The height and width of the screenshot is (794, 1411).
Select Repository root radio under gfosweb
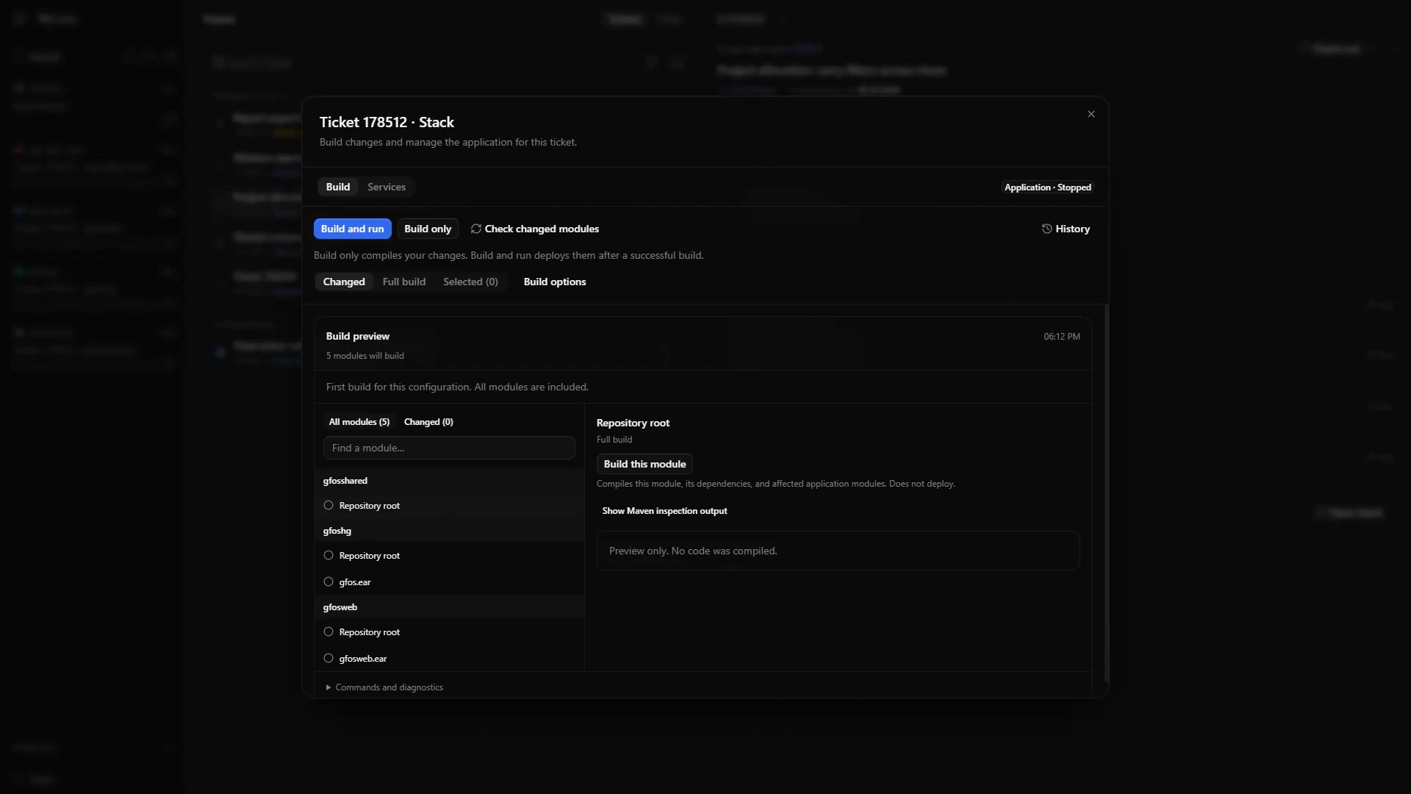tap(328, 632)
